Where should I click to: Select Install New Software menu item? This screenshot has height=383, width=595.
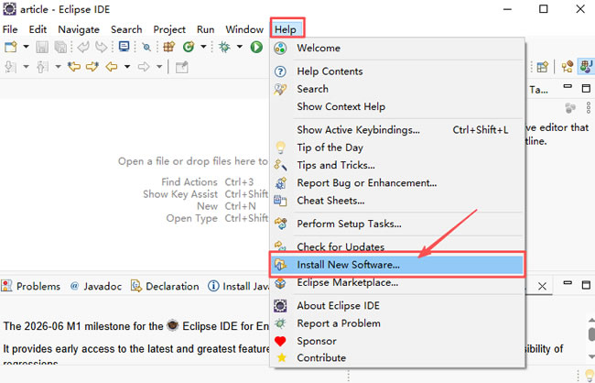[348, 265]
